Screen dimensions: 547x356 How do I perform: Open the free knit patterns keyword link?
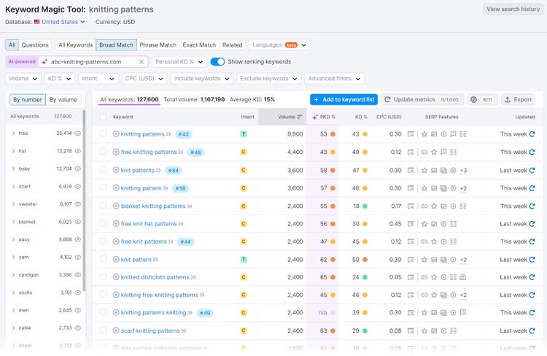tap(144, 241)
